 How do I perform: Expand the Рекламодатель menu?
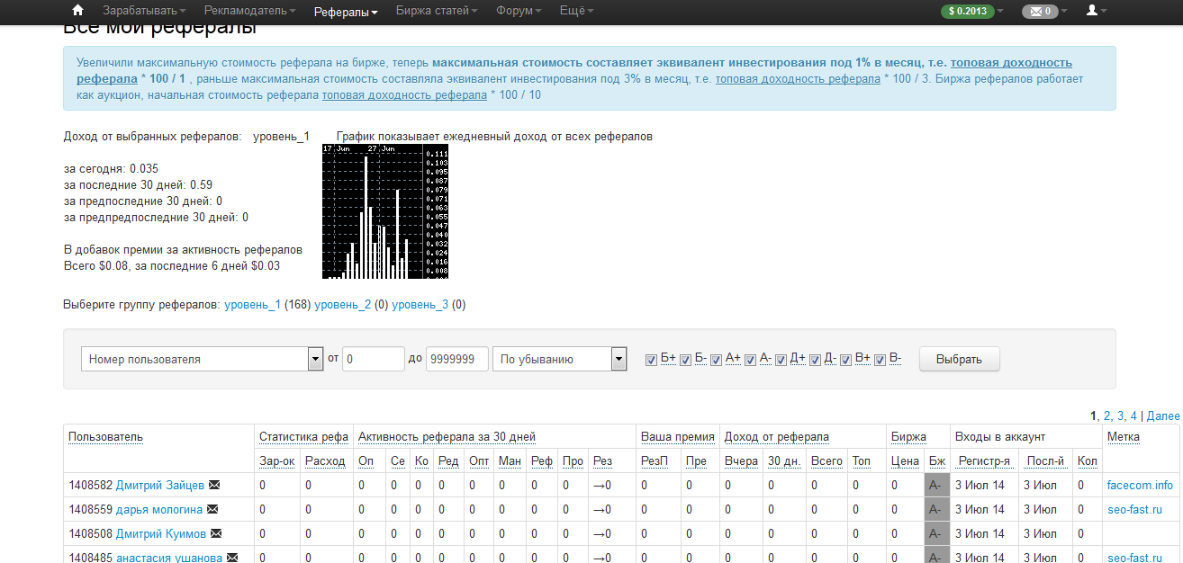(249, 11)
